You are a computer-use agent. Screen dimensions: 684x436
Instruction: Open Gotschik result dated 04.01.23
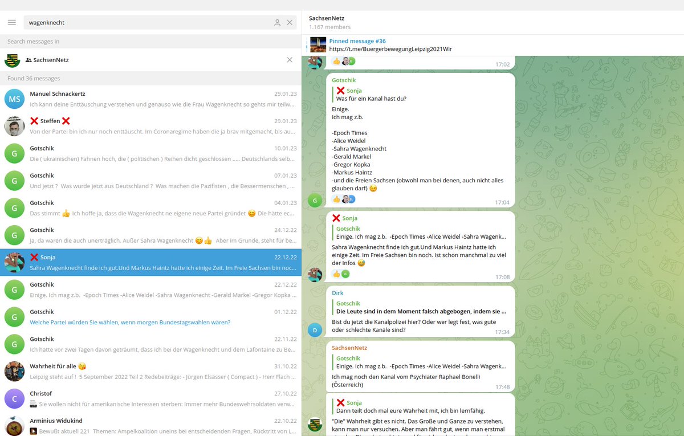(x=150, y=208)
